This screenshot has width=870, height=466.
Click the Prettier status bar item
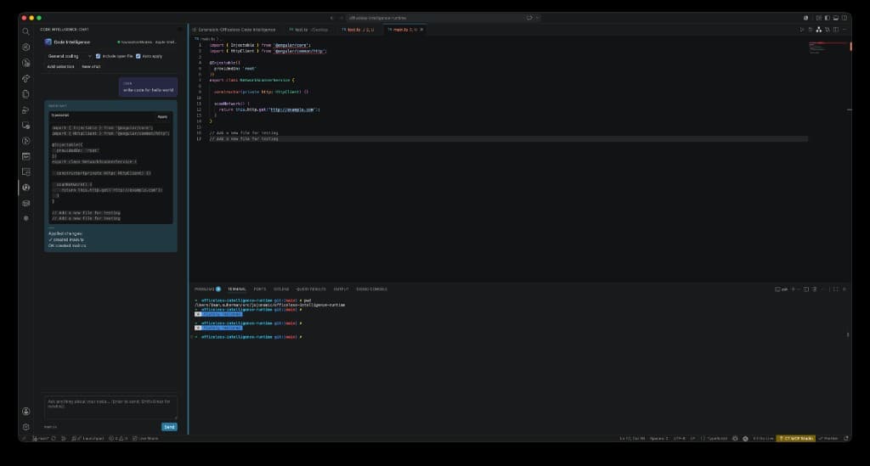pos(828,438)
